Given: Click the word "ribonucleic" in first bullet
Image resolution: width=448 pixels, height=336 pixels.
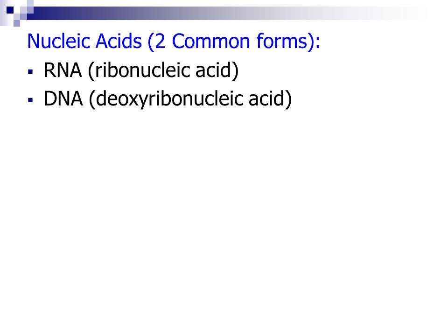Looking at the screenshot, I should pos(143,70).
